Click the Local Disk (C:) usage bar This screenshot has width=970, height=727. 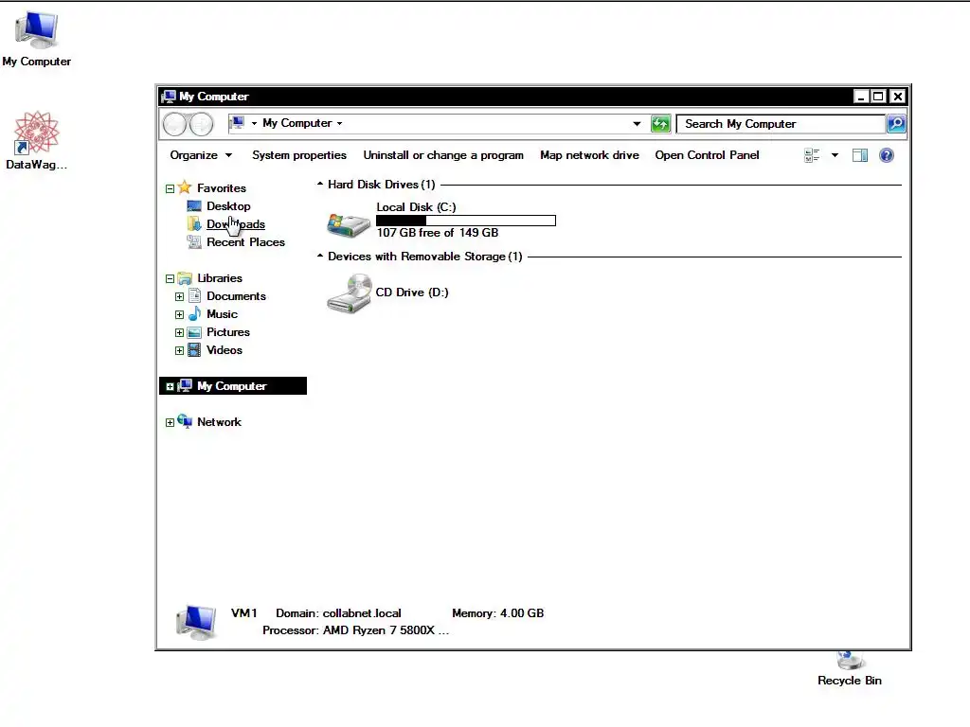click(x=466, y=221)
